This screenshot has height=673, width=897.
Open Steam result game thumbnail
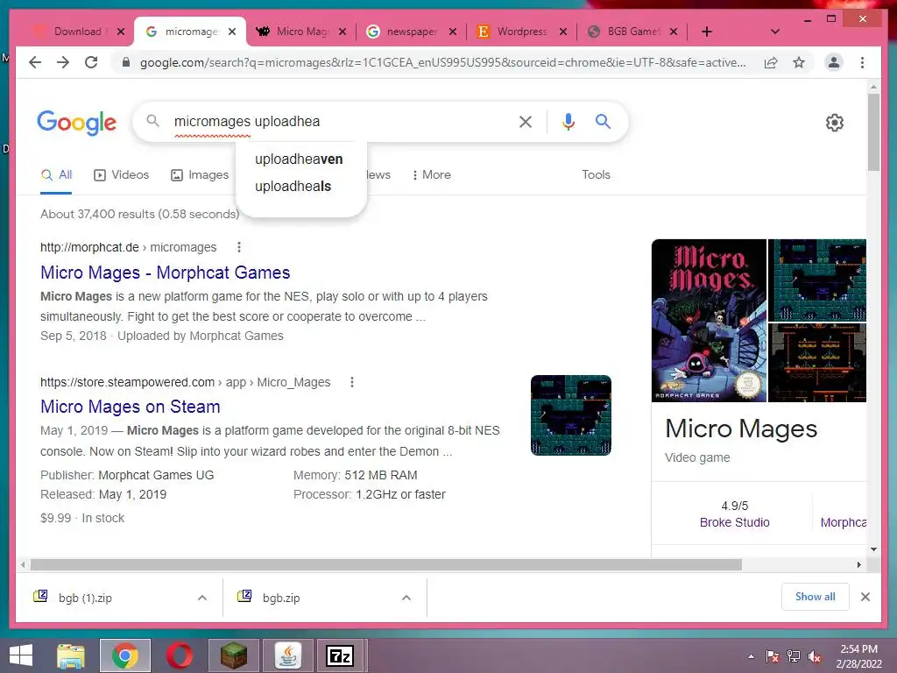click(x=571, y=415)
